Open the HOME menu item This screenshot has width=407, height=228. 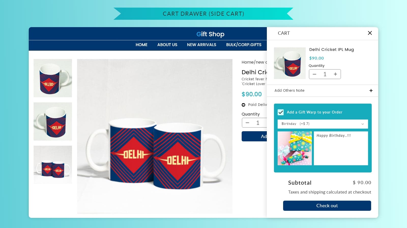(x=141, y=45)
